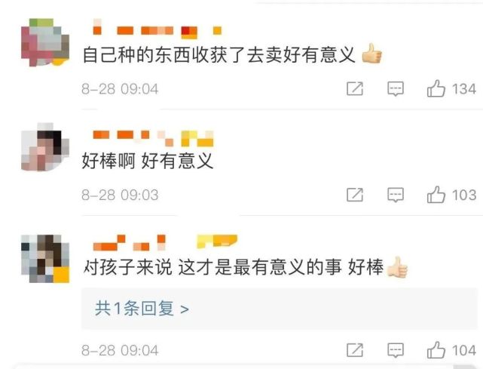Open the second commenter's avatar
Viewport: 483px width, 369px height.
[45, 147]
